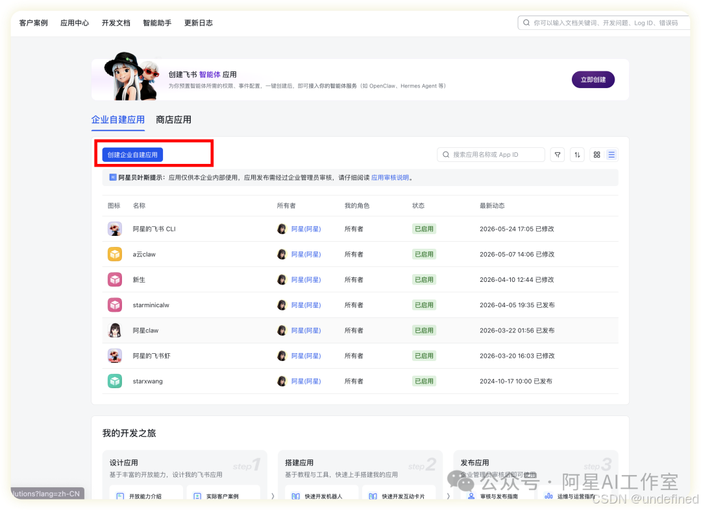Open 更新日志 from the top bar

(199, 23)
